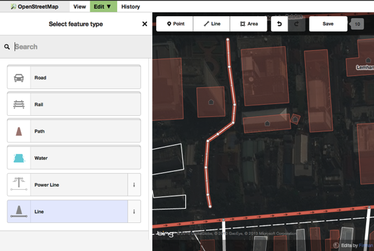Screen dimensions: 374x251
Task: Click the pending edits count 10
Action: (357, 24)
